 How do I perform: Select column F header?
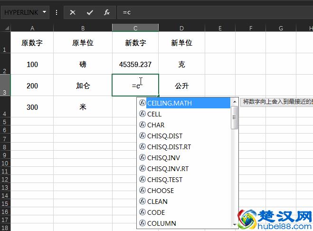click(x=251, y=28)
